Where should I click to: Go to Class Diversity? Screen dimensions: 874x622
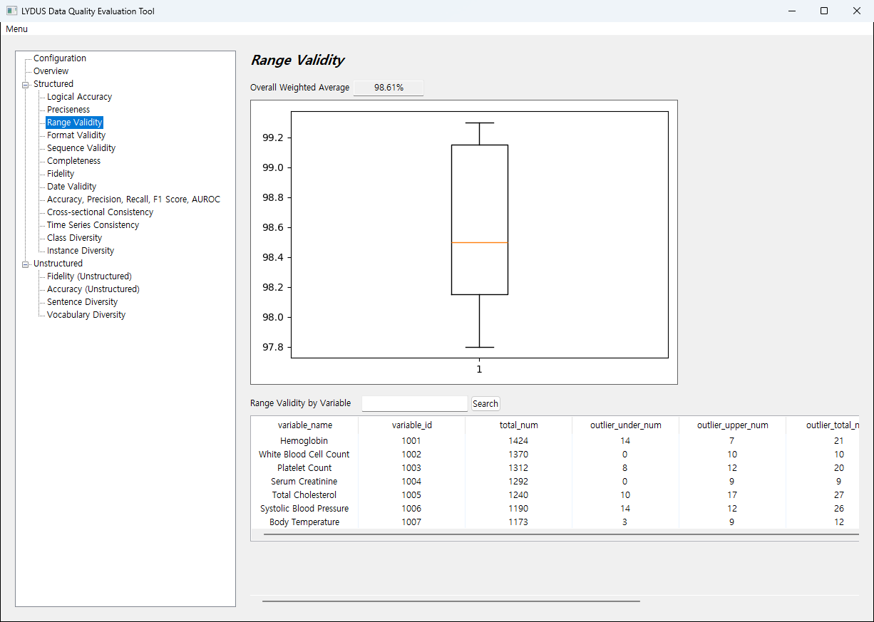(74, 238)
